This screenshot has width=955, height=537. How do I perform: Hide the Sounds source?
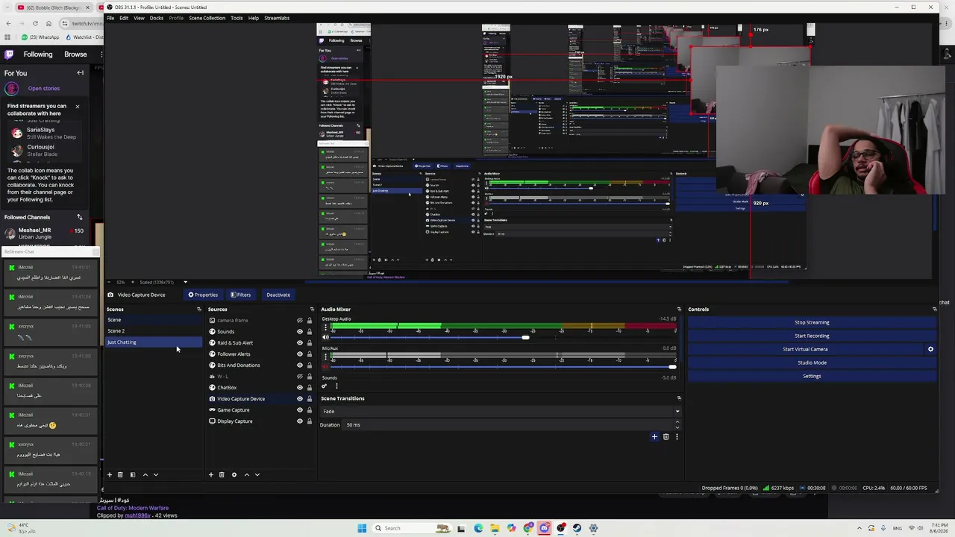click(300, 332)
